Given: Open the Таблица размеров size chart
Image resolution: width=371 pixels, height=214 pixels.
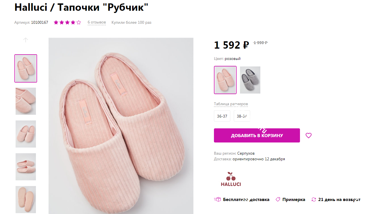Looking at the screenshot, I should point(231,104).
